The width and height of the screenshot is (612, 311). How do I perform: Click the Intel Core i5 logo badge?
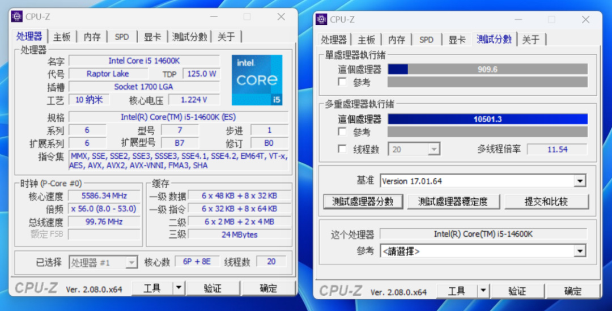point(257,80)
